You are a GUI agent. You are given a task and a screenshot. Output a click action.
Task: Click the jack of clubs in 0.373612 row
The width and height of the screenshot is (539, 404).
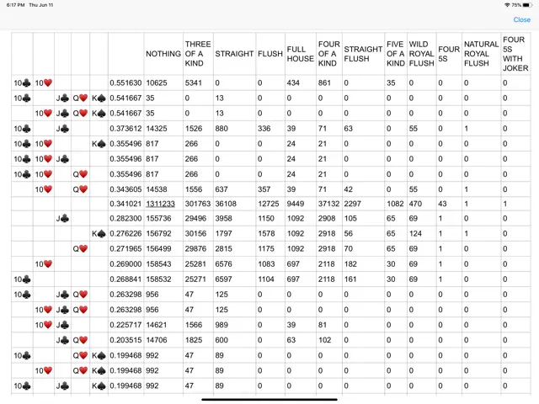(62, 129)
